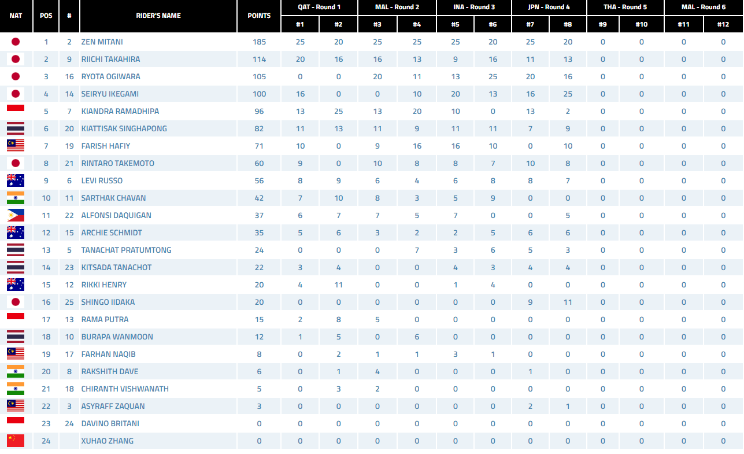Click the India flag next to Chiranth Vishwanath

pyautogui.click(x=16, y=389)
